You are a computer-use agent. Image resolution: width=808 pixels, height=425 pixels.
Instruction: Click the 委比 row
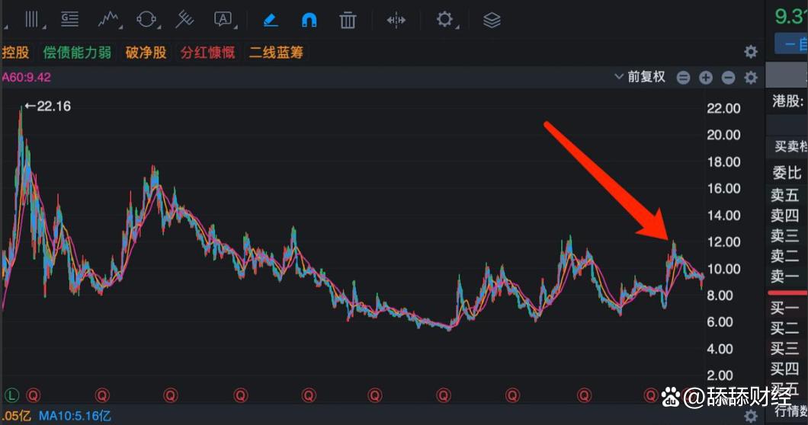[787, 173]
